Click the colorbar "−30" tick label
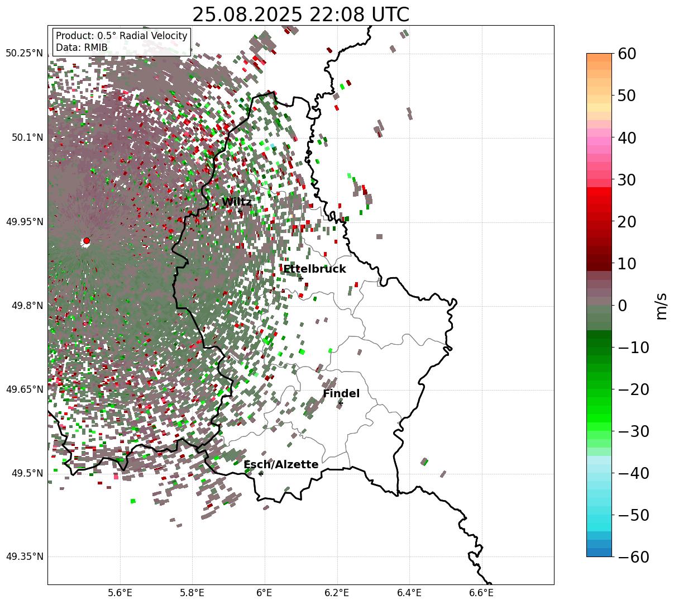Image resolution: width=674 pixels, height=604 pixels. 633,431
